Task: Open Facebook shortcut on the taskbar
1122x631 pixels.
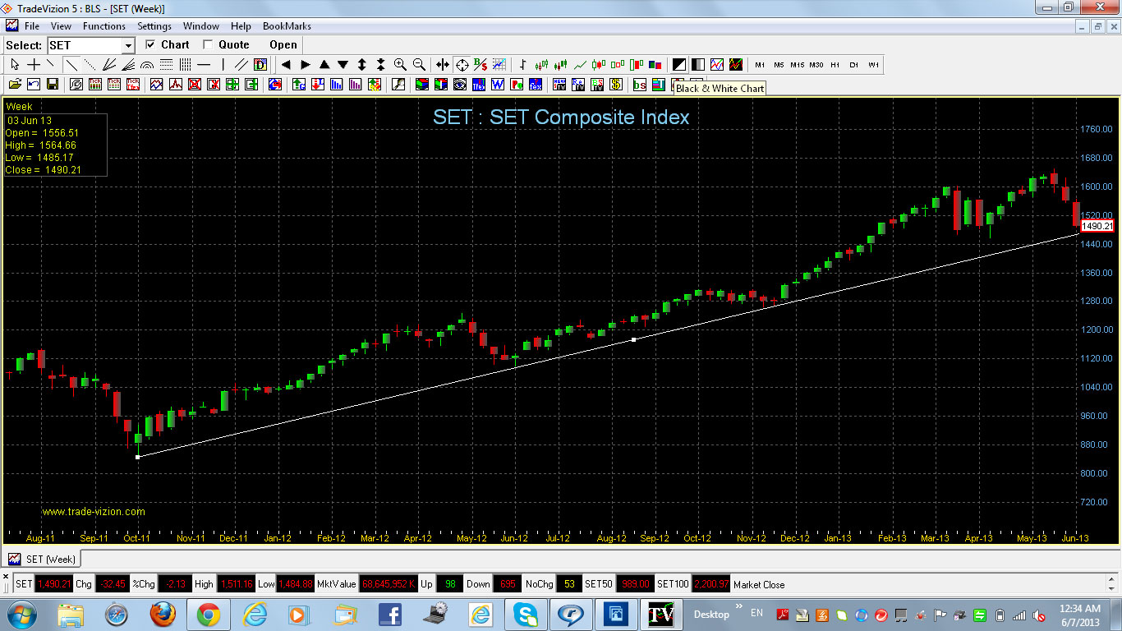Action: pyautogui.click(x=389, y=615)
